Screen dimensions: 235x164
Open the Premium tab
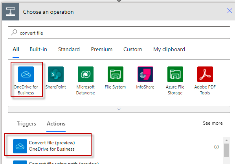pos(102,50)
